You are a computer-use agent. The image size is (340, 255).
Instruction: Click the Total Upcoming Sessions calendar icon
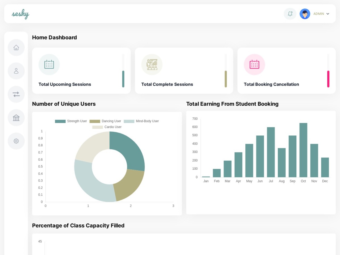click(x=49, y=65)
